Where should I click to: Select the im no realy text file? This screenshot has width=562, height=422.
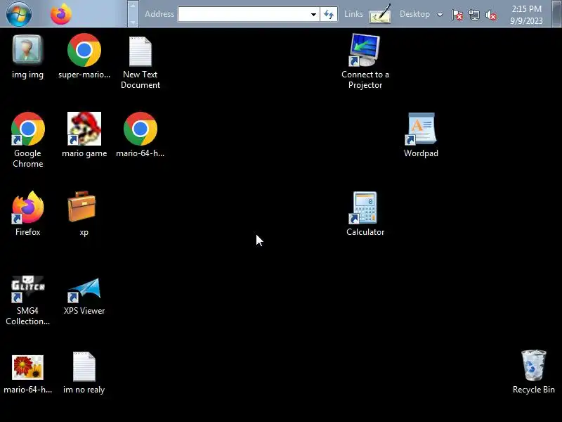[x=84, y=373]
